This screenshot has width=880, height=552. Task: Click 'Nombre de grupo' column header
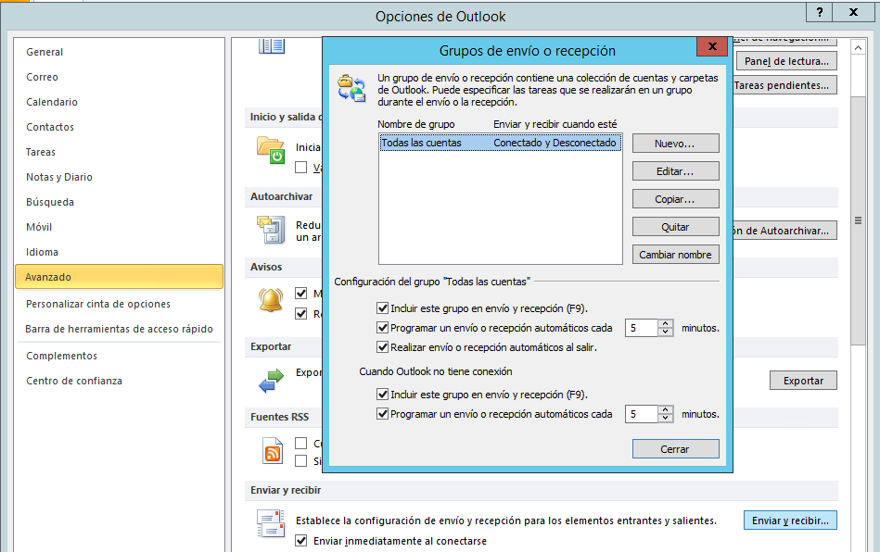[415, 124]
